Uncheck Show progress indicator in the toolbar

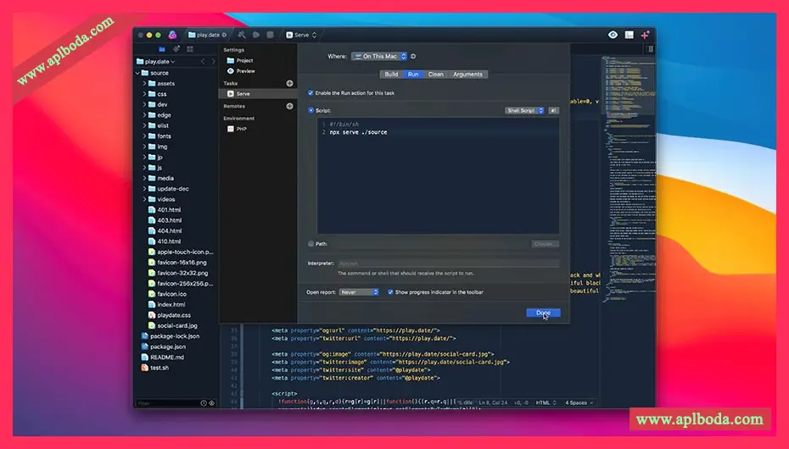pyautogui.click(x=390, y=291)
